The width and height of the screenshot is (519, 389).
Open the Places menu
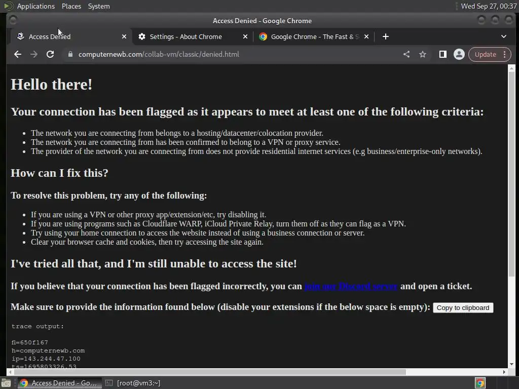(x=71, y=6)
